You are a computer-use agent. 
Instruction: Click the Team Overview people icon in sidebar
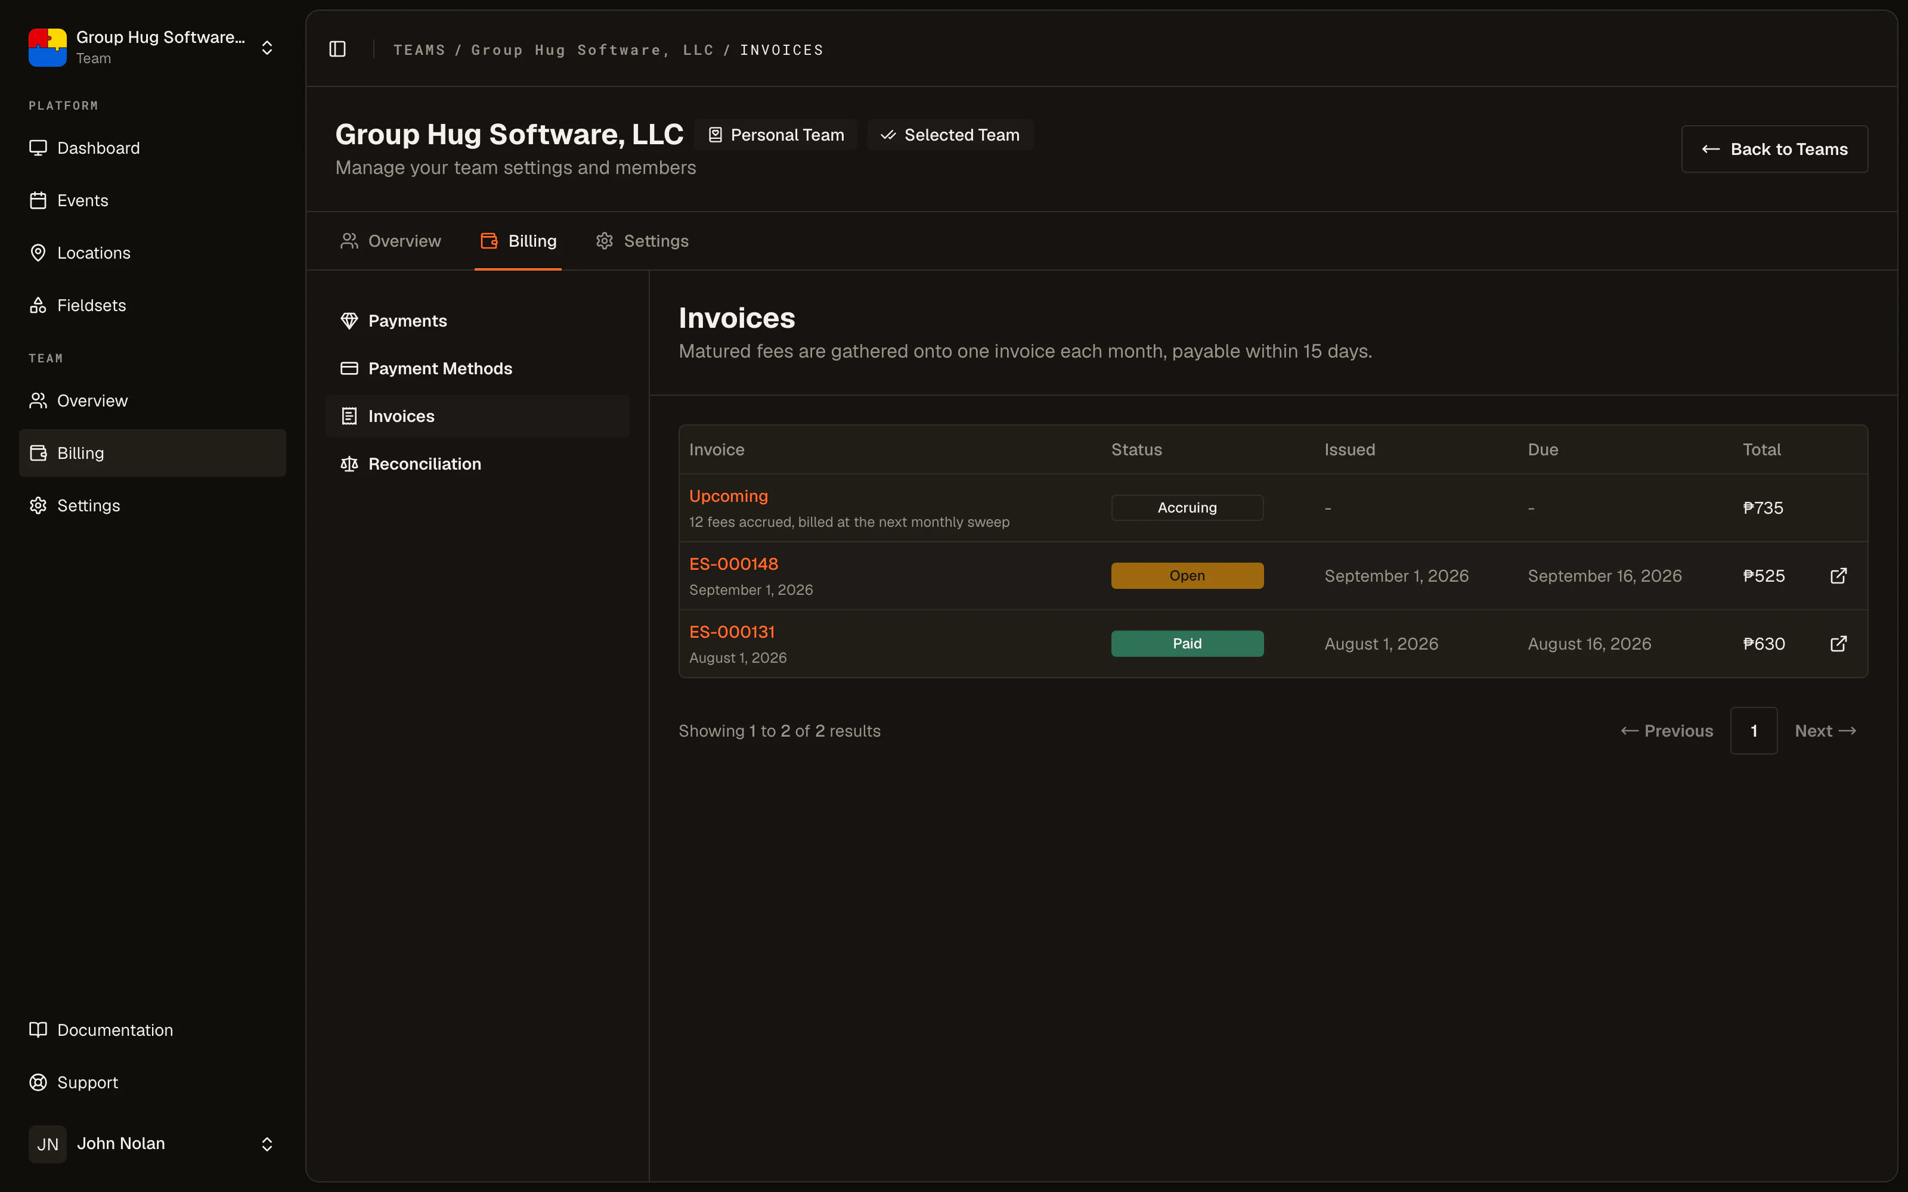[38, 401]
